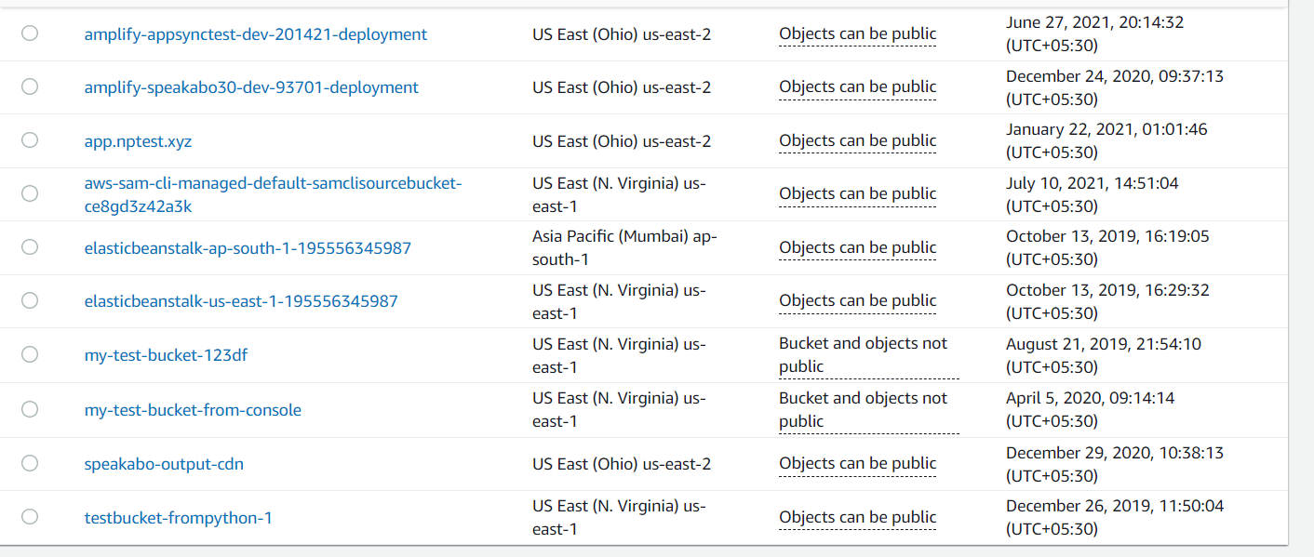
Task: Open the aws-sam-cli-managed-default-samclisourcebucket link
Action: 273,184
